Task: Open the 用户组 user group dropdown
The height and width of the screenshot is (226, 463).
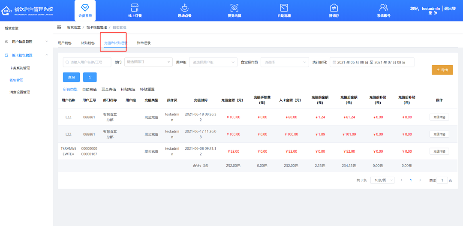Action: (x=213, y=62)
